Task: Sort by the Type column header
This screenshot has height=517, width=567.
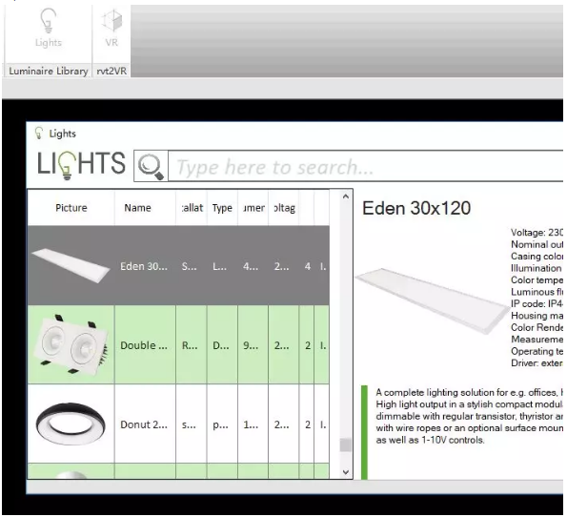Action: (222, 208)
